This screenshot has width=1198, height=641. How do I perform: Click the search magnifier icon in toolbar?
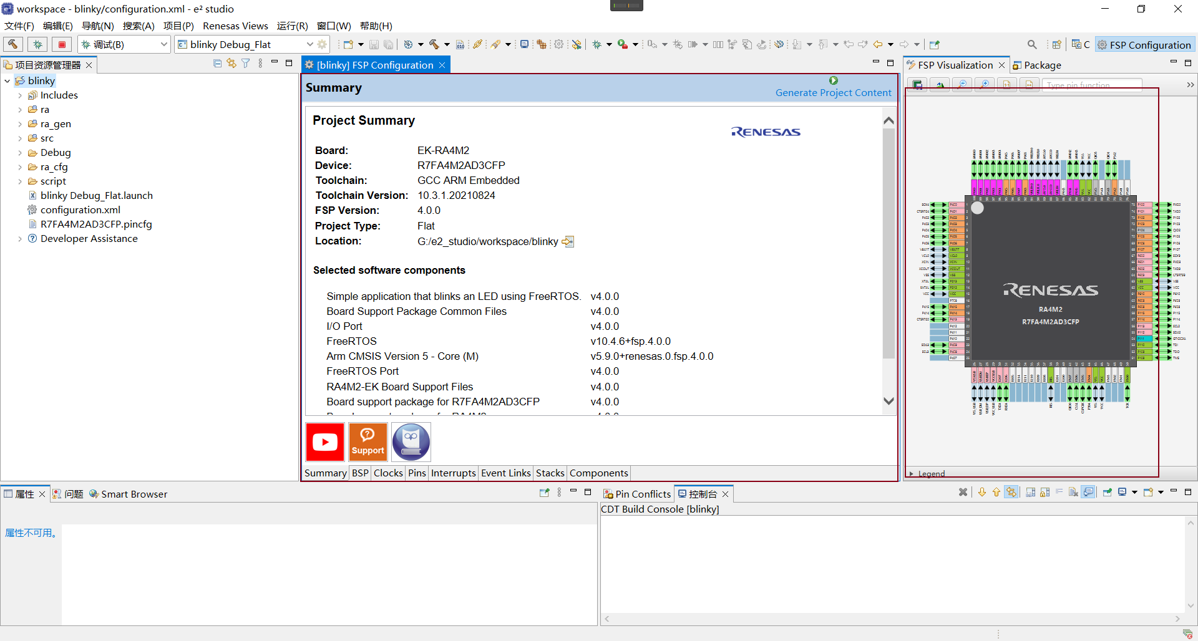click(x=1032, y=44)
